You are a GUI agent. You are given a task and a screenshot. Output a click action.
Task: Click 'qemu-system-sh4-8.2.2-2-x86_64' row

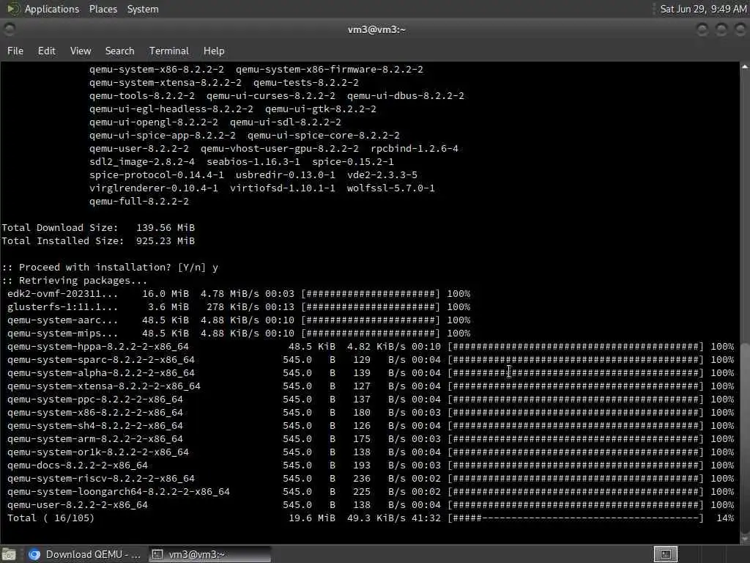(x=371, y=426)
